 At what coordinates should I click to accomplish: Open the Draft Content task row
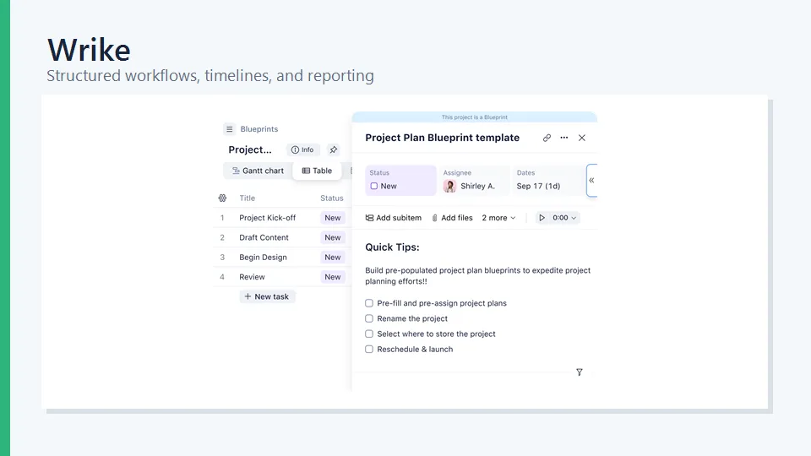point(282,237)
